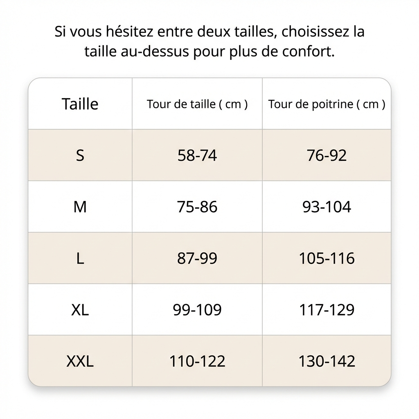Select the size L row label

pyautogui.click(x=80, y=259)
